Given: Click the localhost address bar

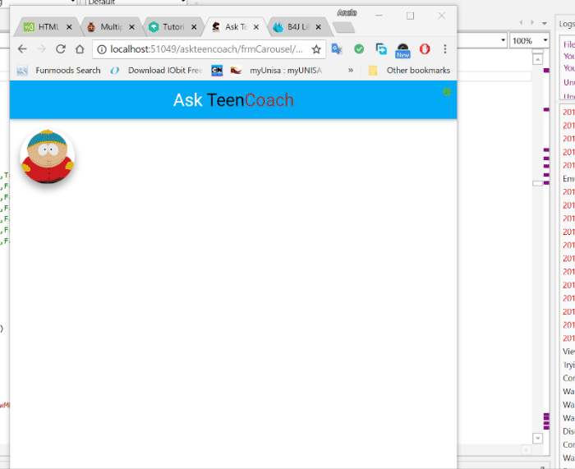Looking at the screenshot, I should click(x=206, y=49).
